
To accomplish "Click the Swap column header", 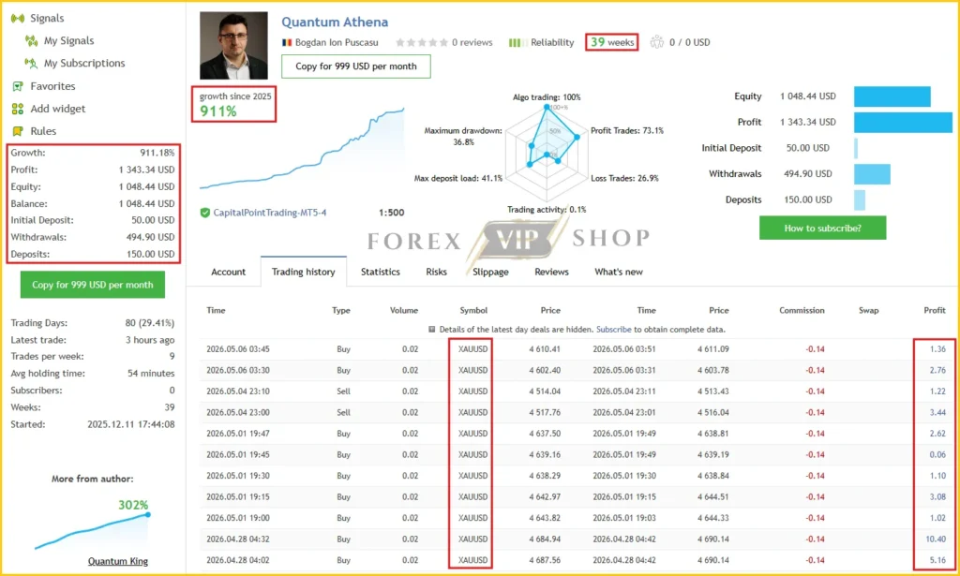I will [x=869, y=311].
